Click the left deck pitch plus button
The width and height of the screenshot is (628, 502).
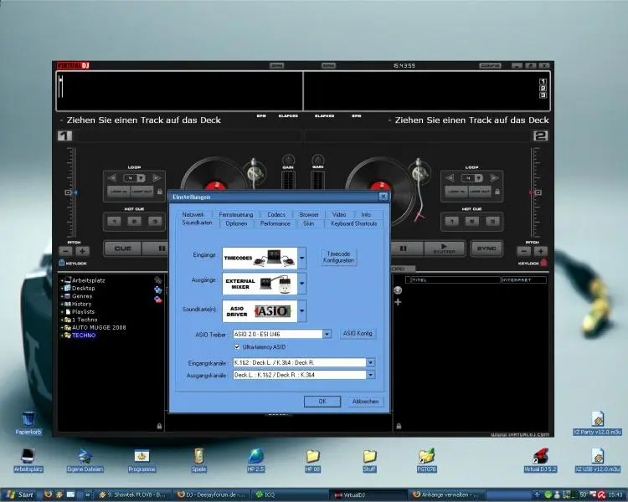83,251
